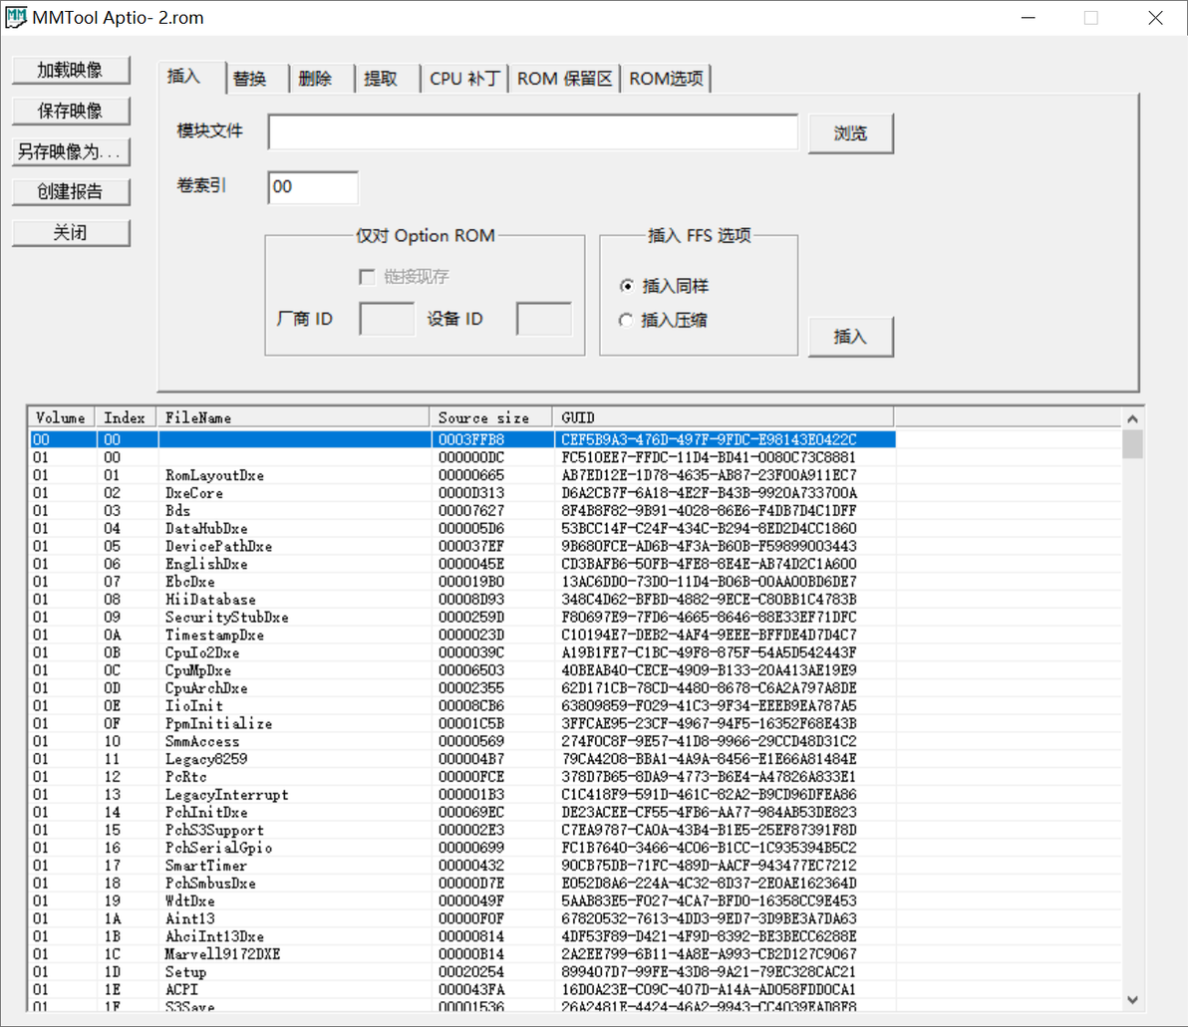Click the 厂商 ID input field
The width and height of the screenshot is (1188, 1027).
point(387,319)
